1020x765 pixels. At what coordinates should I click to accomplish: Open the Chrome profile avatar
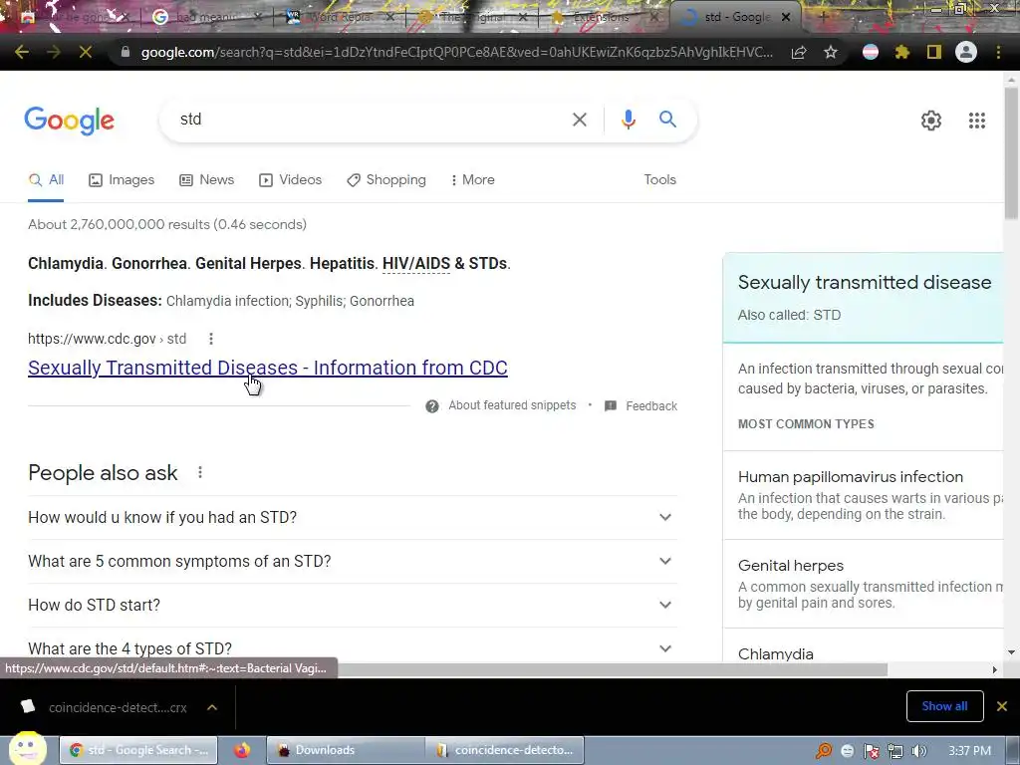(966, 52)
